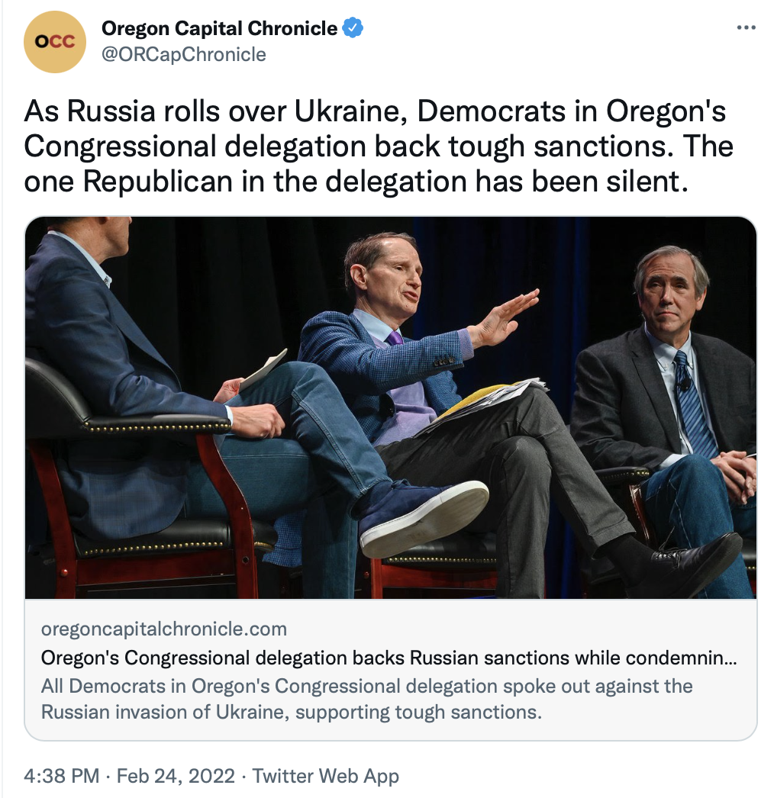Screen dimensions: 774x798
Task: Open the Oregon Capital Chronicle profile name
Action: [220, 29]
